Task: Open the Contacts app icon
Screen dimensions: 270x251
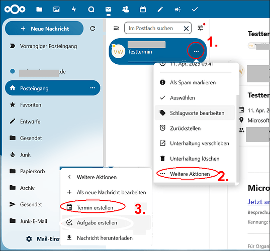Action: click(126, 9)
